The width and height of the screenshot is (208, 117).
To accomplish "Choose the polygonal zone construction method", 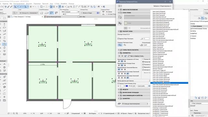I will (42, 13).
